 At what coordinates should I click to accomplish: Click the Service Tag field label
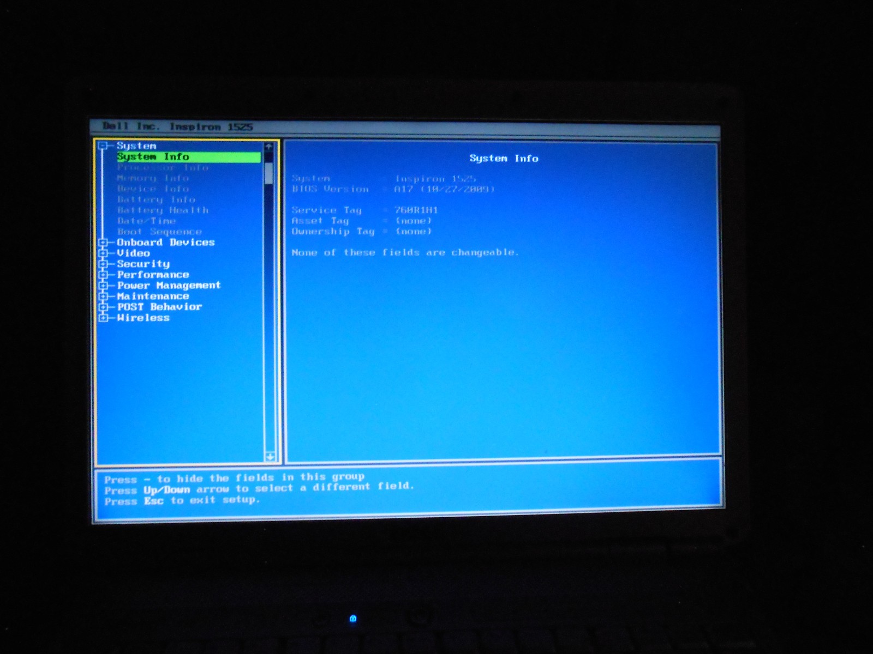(326, 210)
